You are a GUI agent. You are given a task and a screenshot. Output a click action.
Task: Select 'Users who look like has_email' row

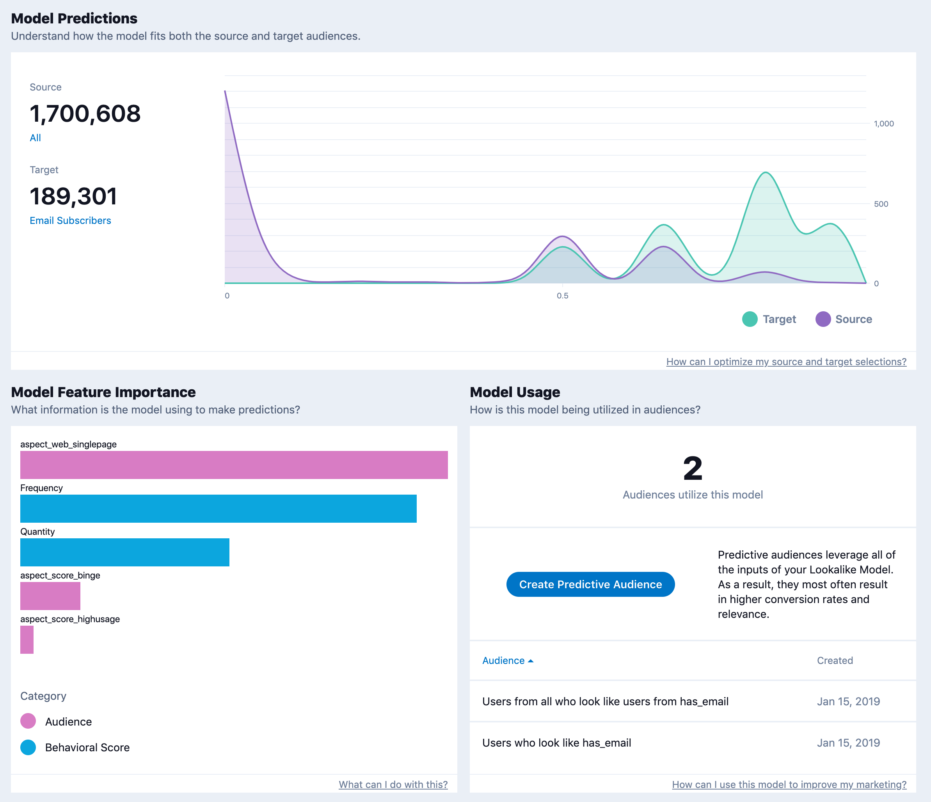coord(556,743)
